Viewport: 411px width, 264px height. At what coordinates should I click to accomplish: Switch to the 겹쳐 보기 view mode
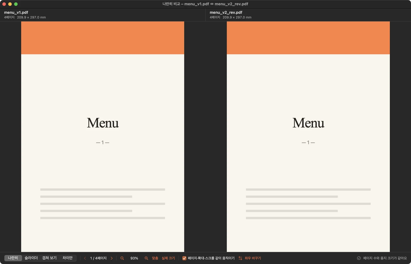tap(49, 258)
